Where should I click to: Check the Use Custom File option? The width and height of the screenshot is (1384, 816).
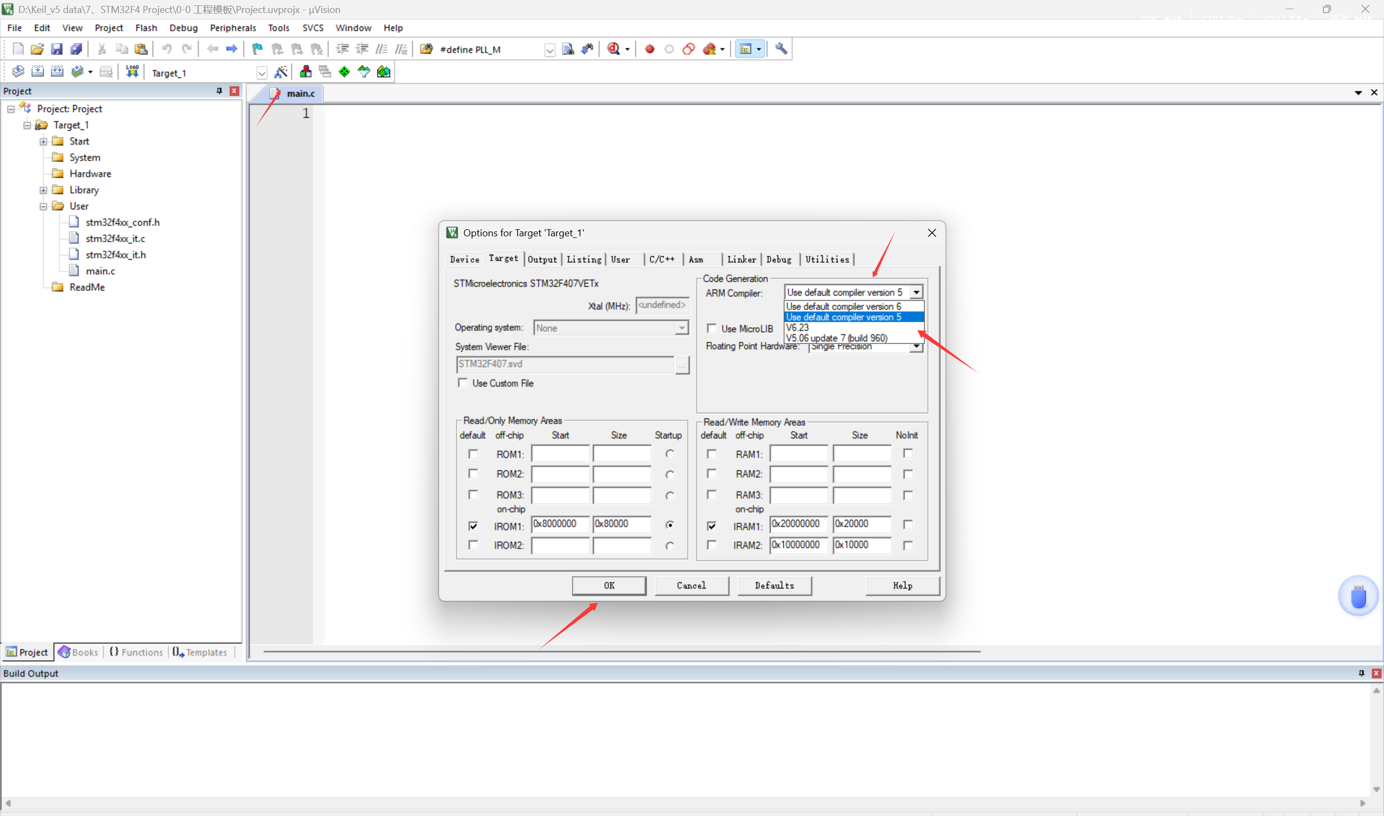463,383
